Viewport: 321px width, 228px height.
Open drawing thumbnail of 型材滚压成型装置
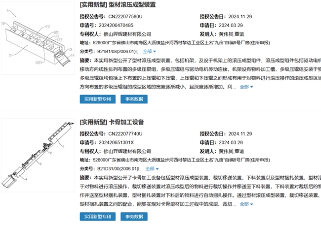[38, 38]
